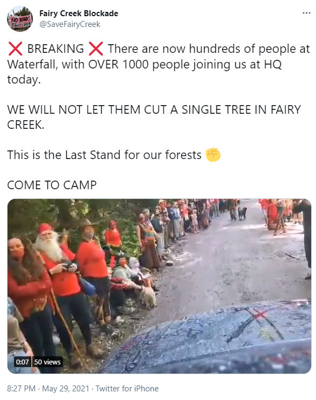
Task: Select the WE WILL NOT LET THEM paragraph
Action: pos(154,117)
